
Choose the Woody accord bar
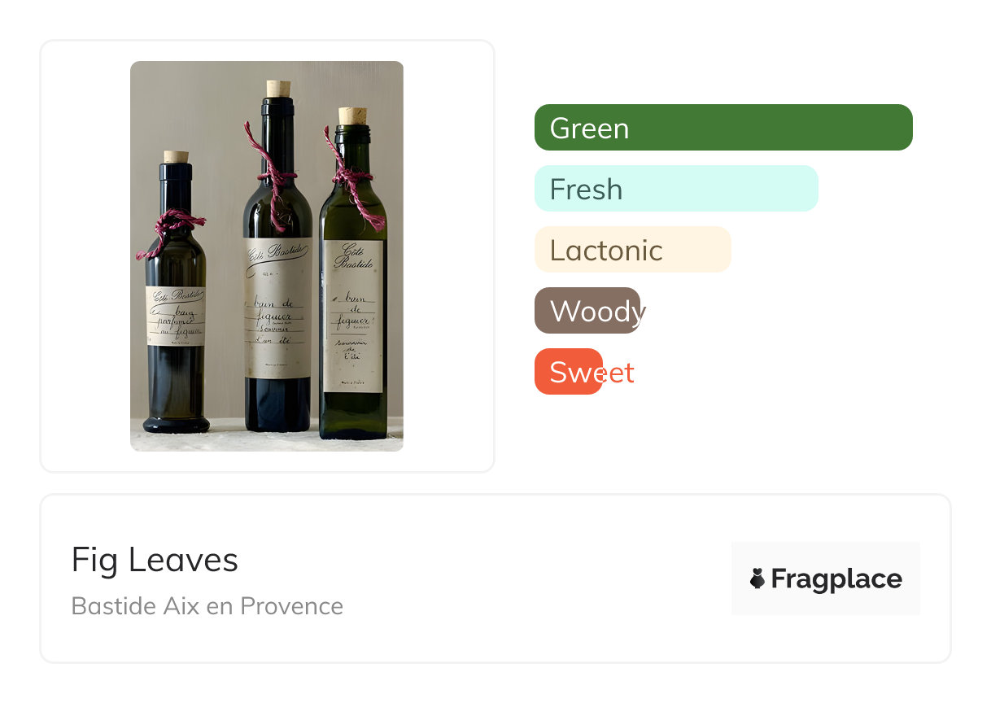click(587, 311)
